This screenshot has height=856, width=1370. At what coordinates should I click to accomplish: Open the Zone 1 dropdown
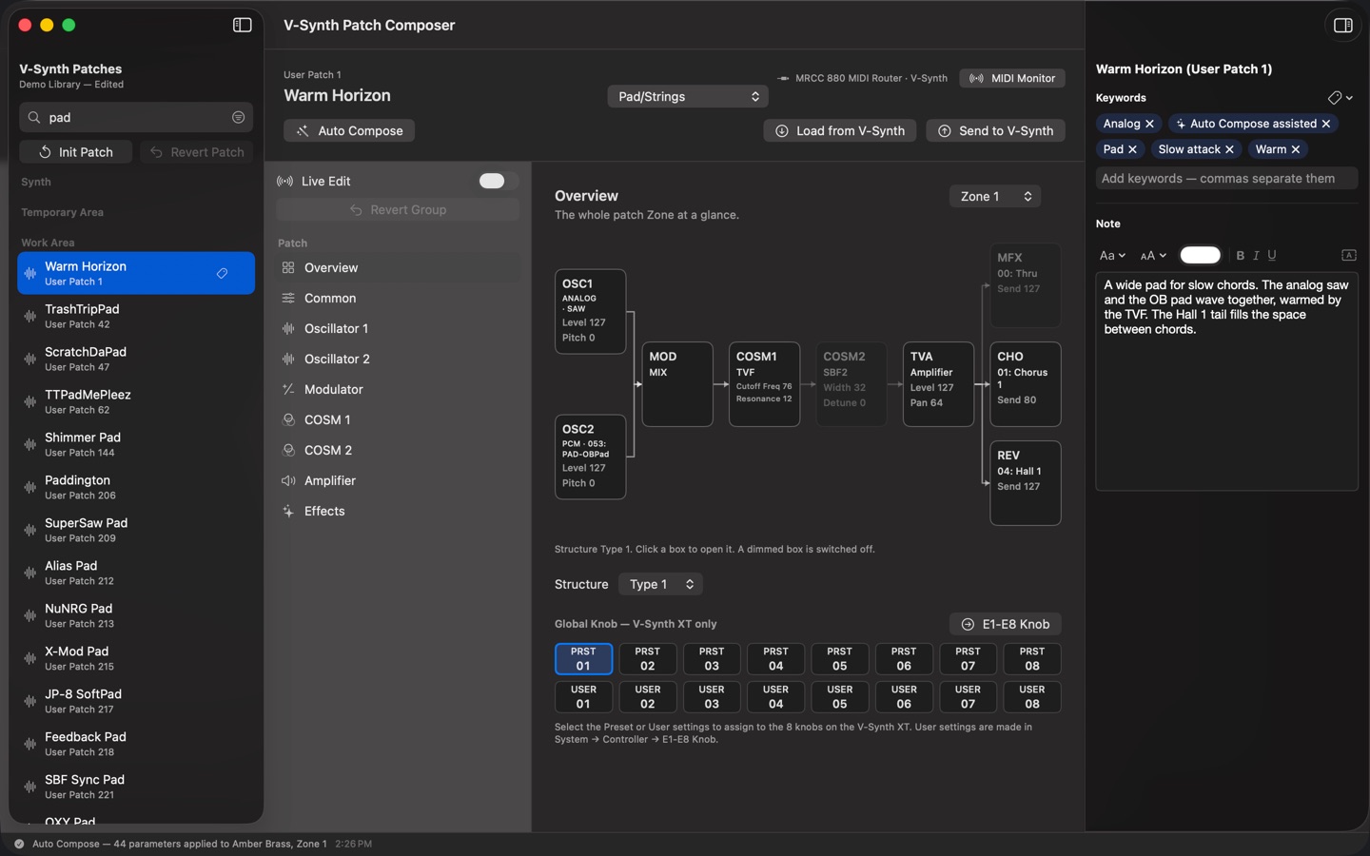click(x=995, y=196)
